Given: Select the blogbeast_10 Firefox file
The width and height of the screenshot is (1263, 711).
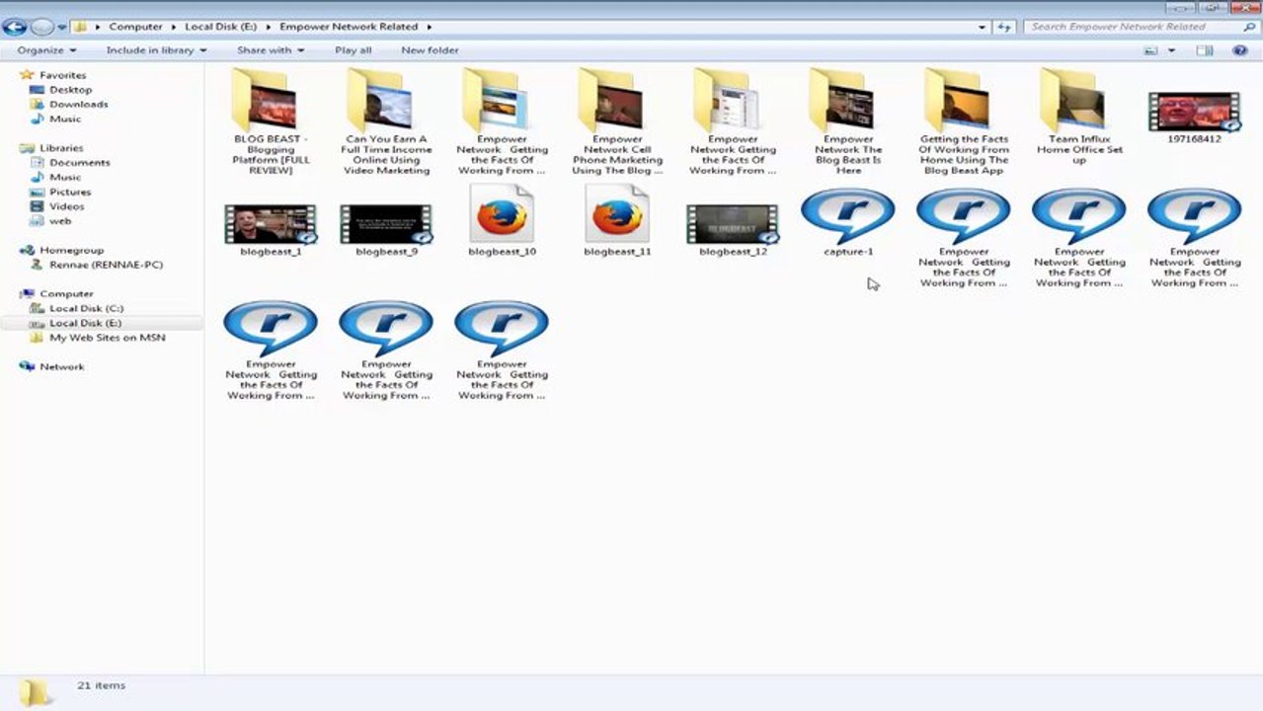Looking at the screenshot, I should point(502,221).
